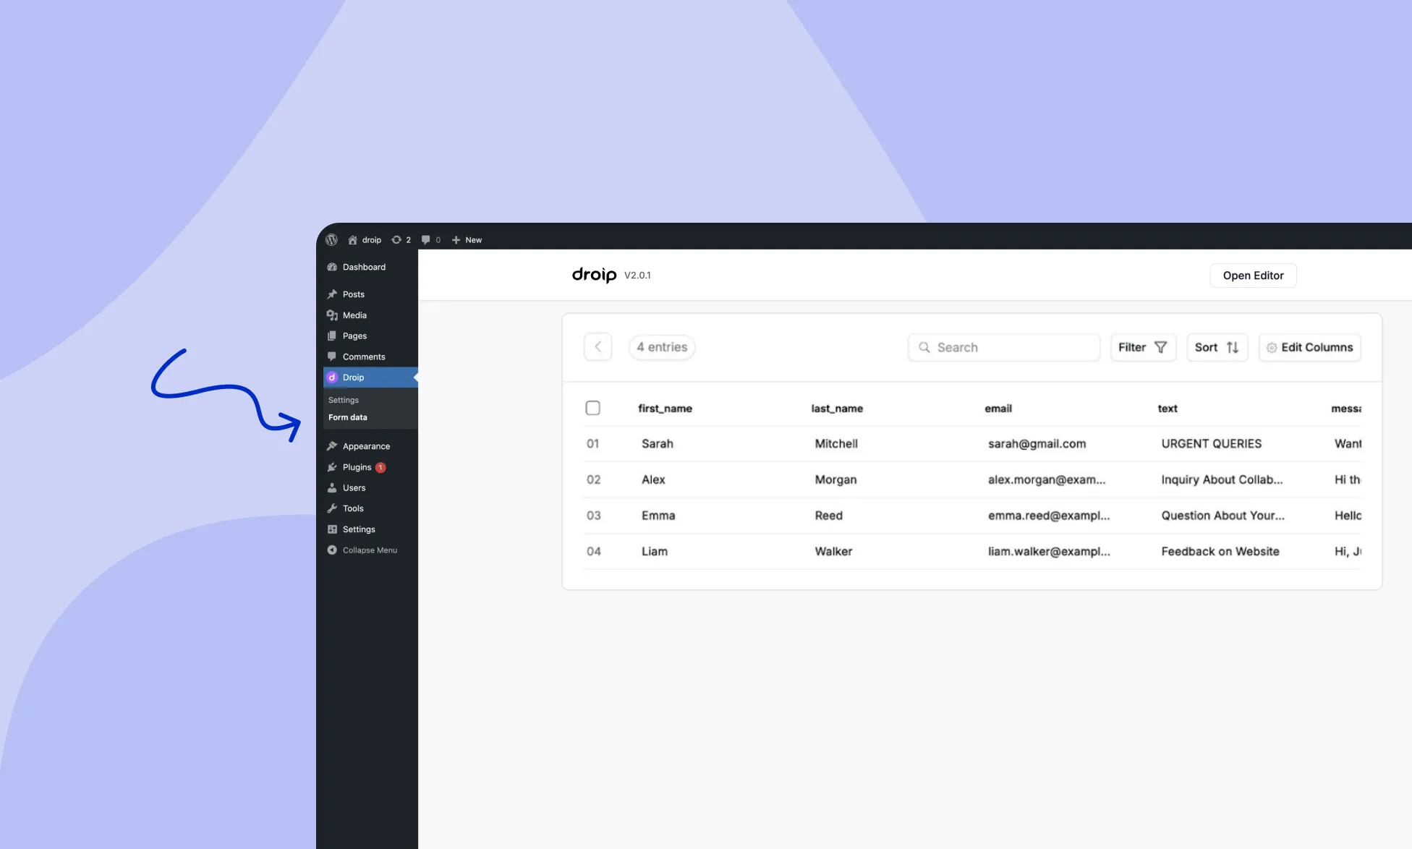Click the Settings icon in main sidebar

[x=332, y=529]
